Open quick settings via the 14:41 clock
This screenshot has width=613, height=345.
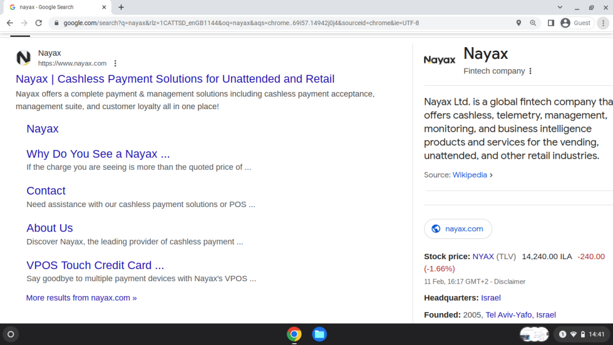coord(596,335)
